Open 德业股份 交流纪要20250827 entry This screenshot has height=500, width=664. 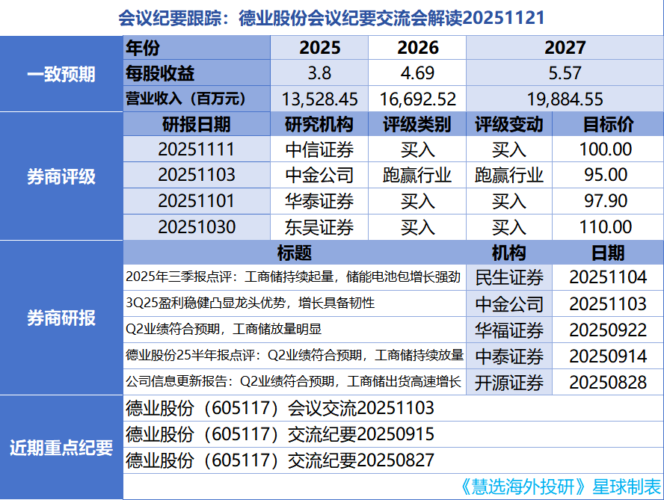393,460
